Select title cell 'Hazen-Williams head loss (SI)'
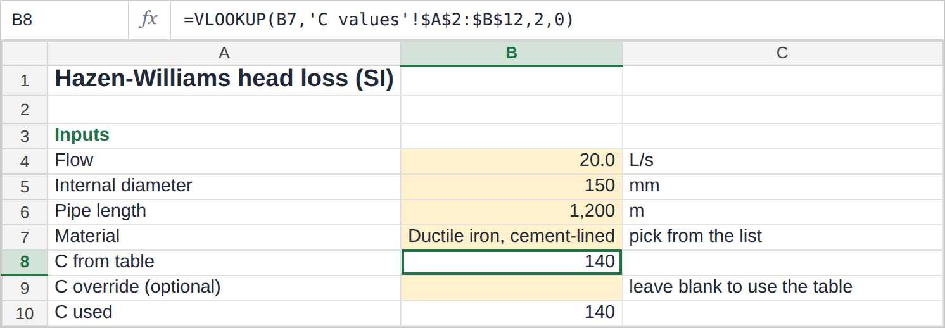The width and height of the screenshot is (945, 328). pos(224,81)
